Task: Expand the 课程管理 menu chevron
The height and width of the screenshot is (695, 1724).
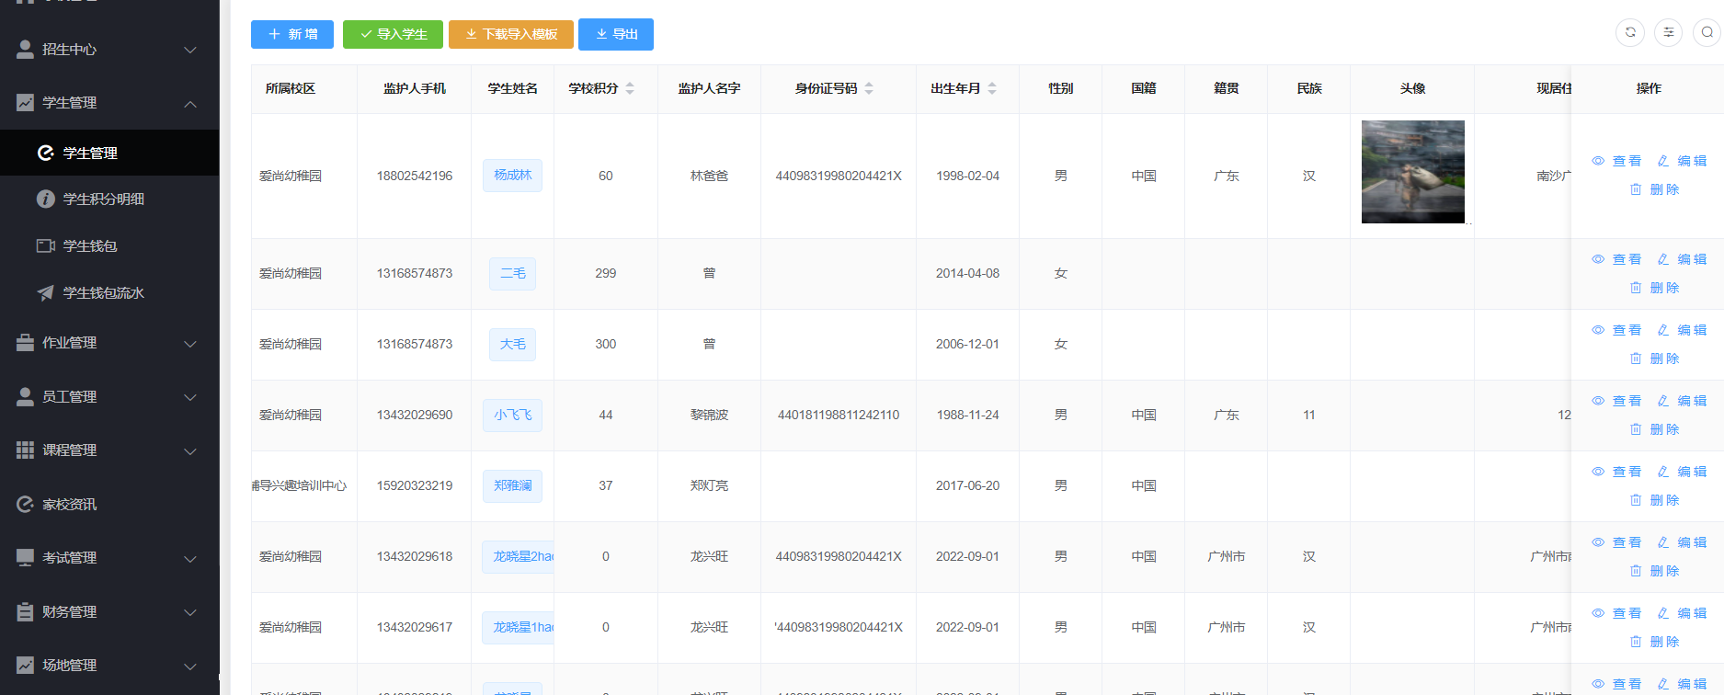Action: pyautogui.click(x=190, y=450)
